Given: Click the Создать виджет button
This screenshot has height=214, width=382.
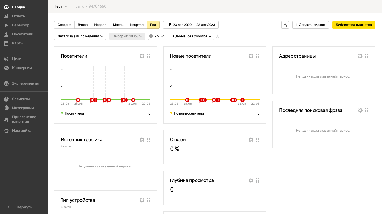Looking at the screenshot, I should pyautogui.click(x=310, y=25).
